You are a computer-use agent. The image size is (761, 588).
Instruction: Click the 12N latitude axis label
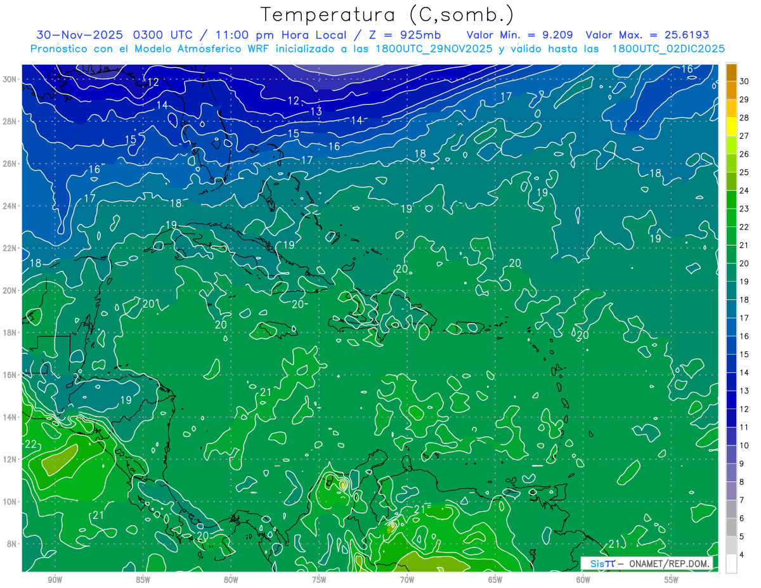coord(10,459)
